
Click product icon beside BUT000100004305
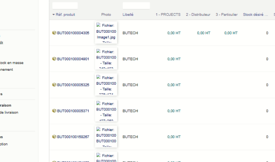click(54, 33)
